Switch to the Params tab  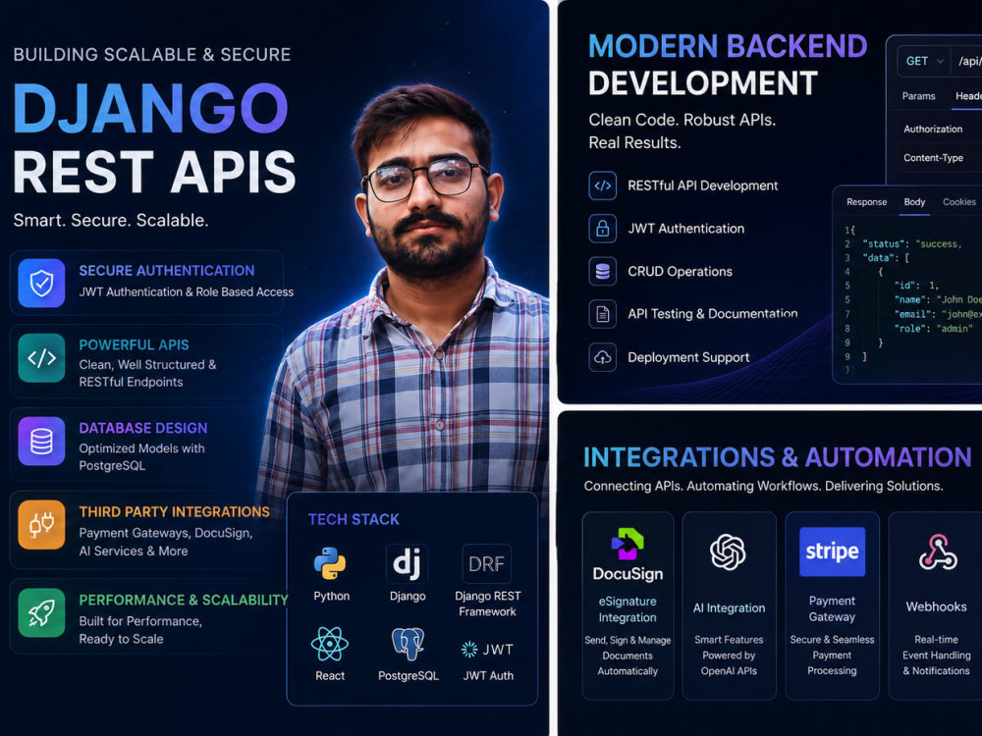tap(918, 96)
